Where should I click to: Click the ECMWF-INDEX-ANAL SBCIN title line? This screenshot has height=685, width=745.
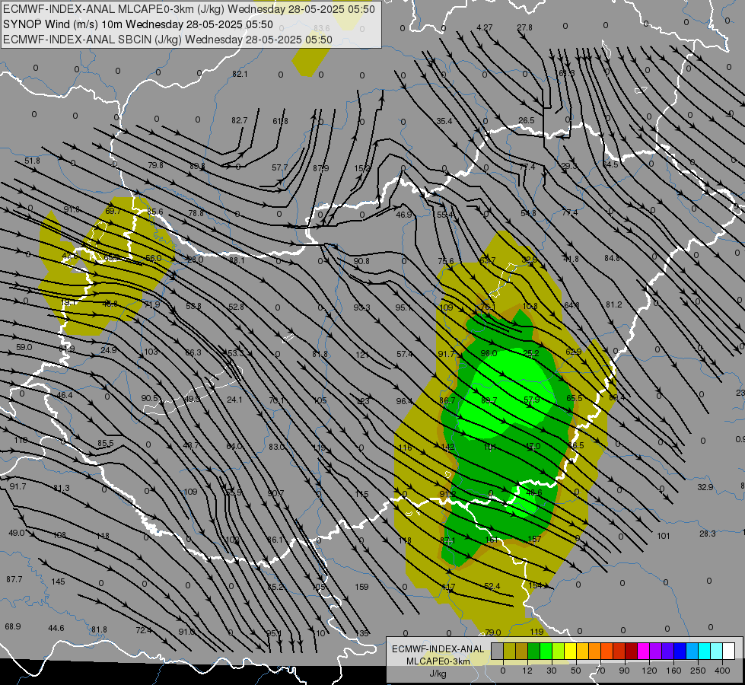coord(167,40)
